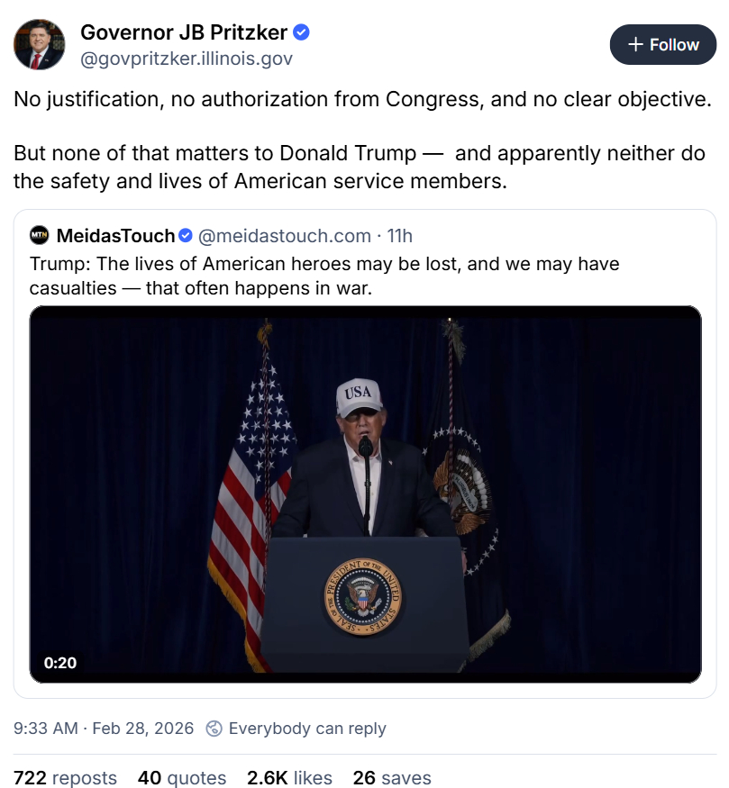Click the 0:20 video duration badge
729x788 pixels.
(x=60, y=663)
